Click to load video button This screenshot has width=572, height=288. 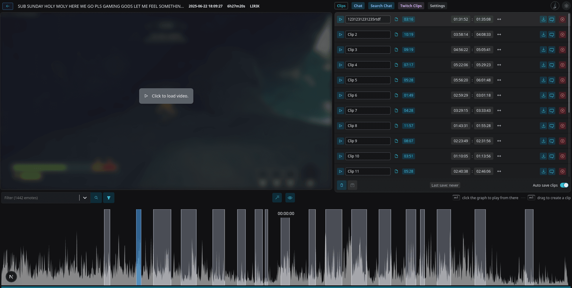166,96
